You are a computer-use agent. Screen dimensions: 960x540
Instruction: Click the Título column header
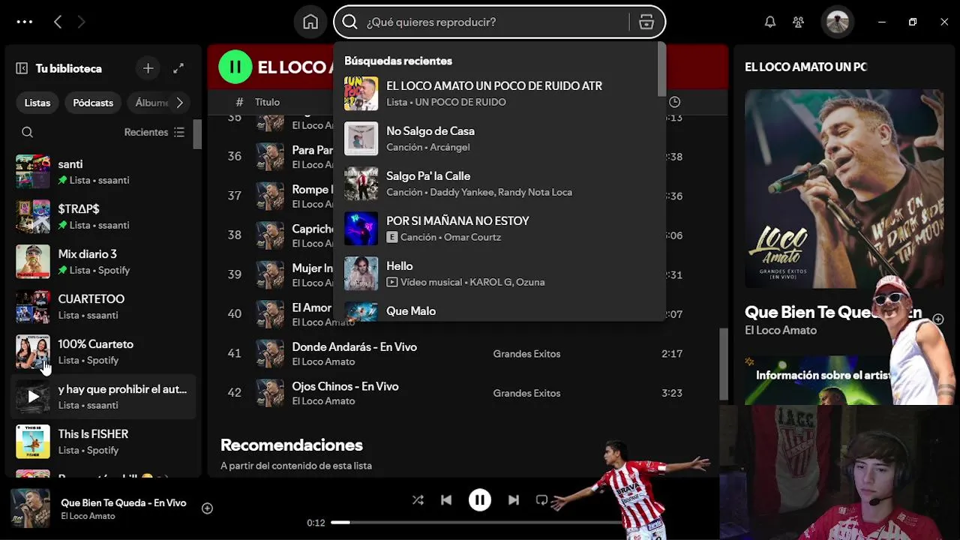pos(267,102)
